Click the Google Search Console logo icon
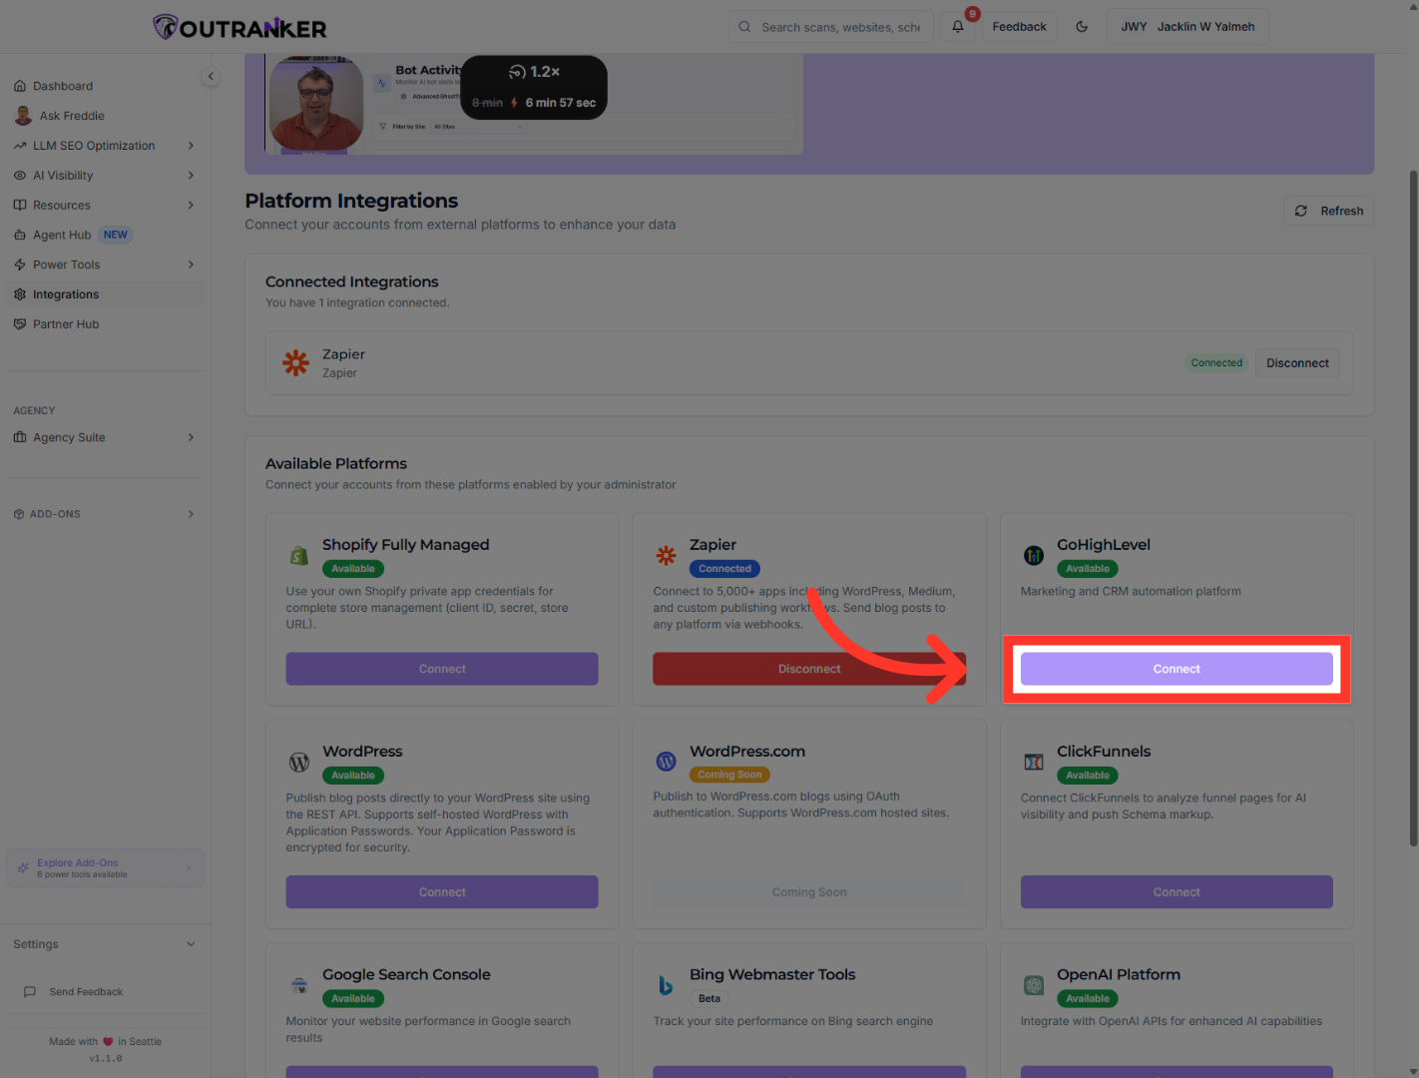 tap(299, 986)
